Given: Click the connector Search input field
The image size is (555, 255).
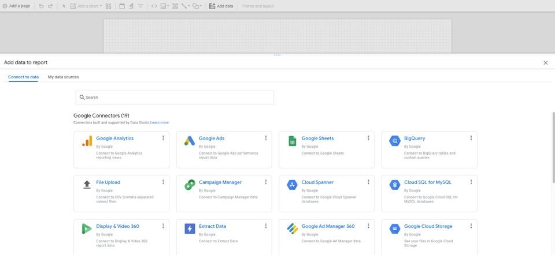Looking at the screenshot, I should 175,97.
